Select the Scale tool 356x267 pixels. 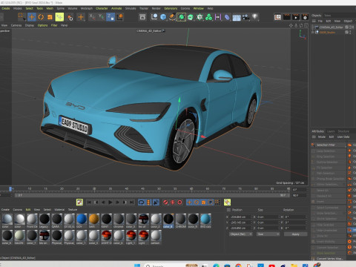(50, 17)
